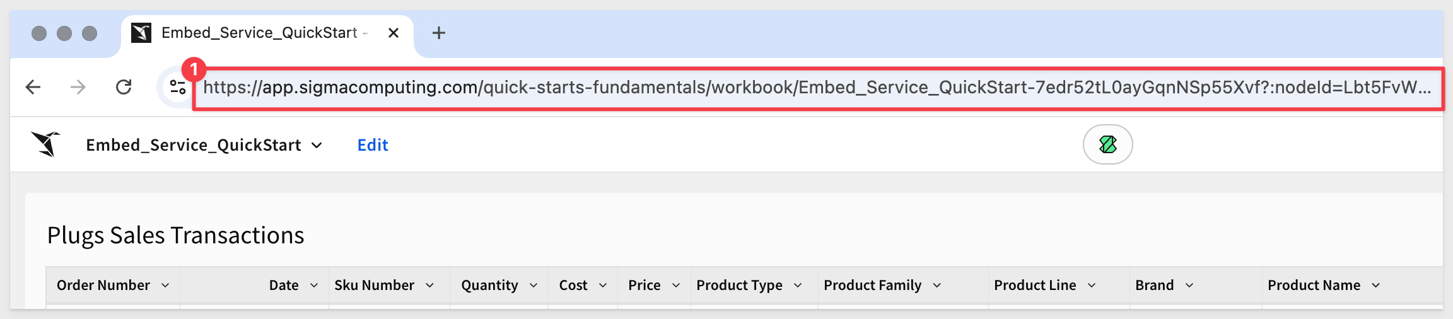This screenshot has width=1453, height=319.
Task: Expand the Quantity column menu
Action: (x=534, y=286)
